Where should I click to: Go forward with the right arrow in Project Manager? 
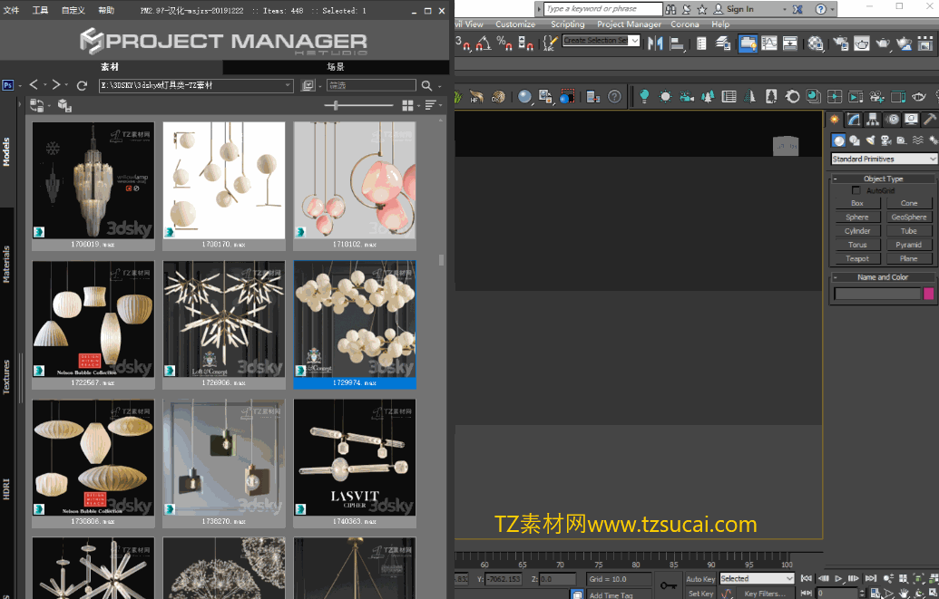pos(55,85)
